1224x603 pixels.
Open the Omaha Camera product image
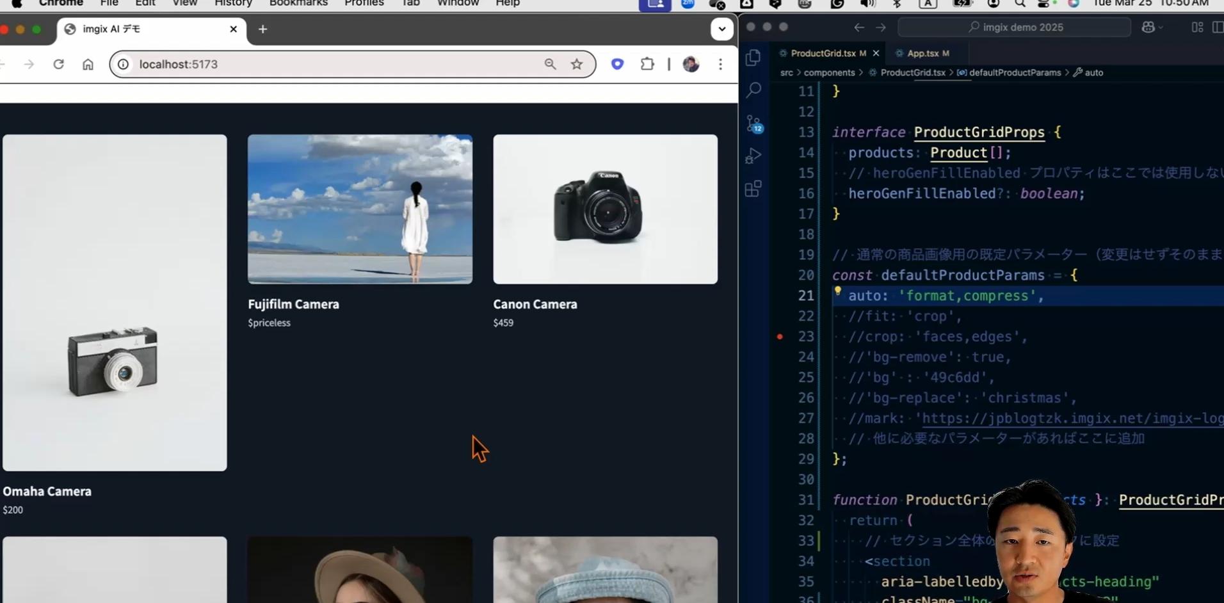point(115,303)
